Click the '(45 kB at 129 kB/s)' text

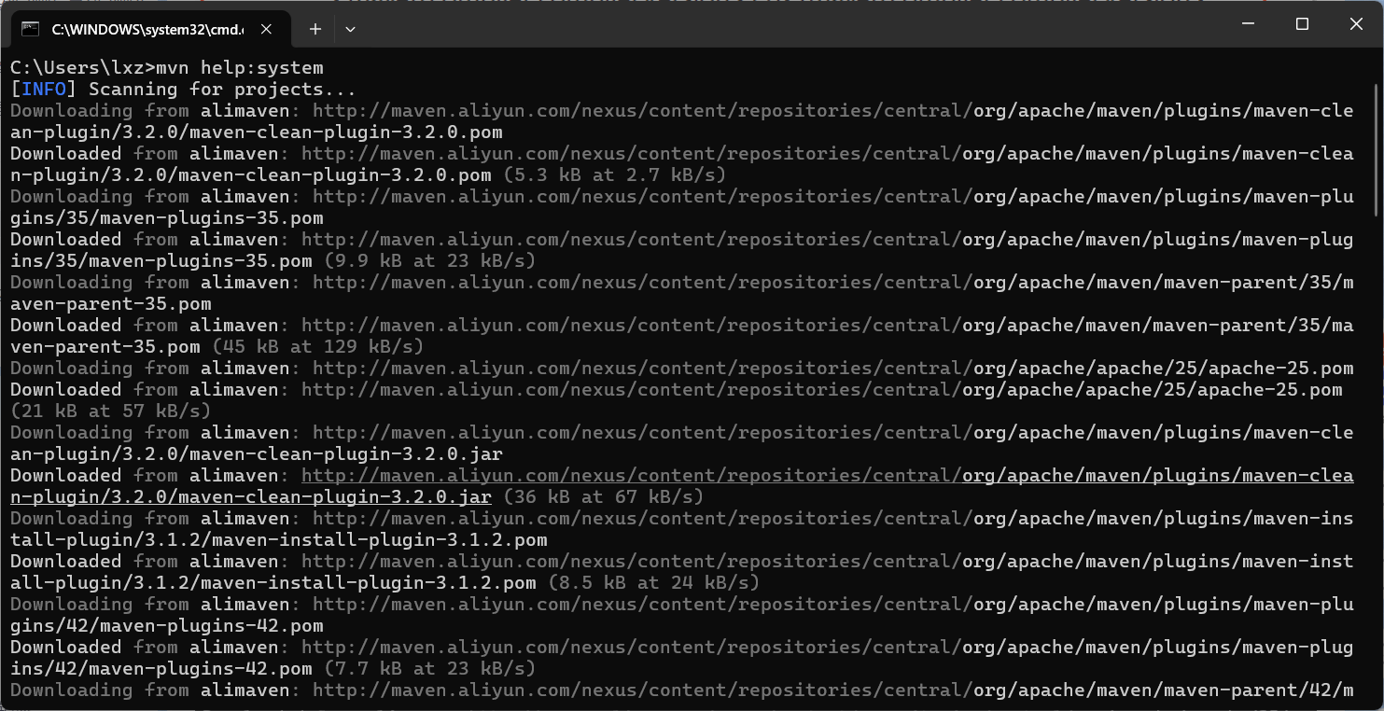[317, 347]
